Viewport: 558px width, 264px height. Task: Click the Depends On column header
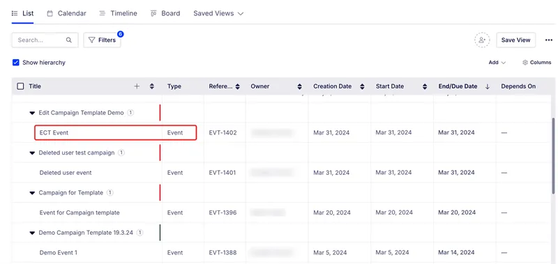click(518, 86)
